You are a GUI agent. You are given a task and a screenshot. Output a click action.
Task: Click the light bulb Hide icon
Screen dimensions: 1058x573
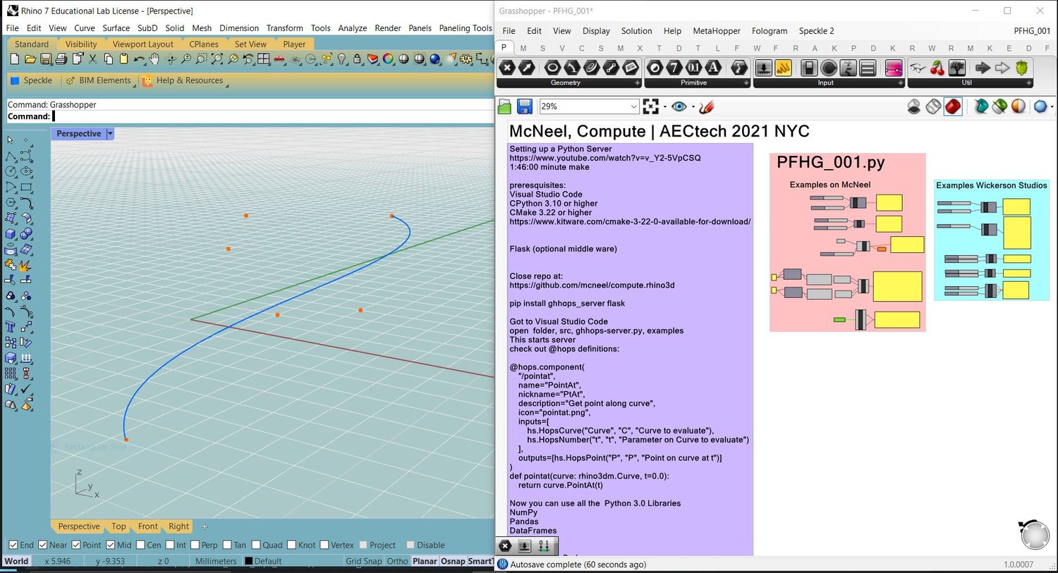(x=342, y=59)
